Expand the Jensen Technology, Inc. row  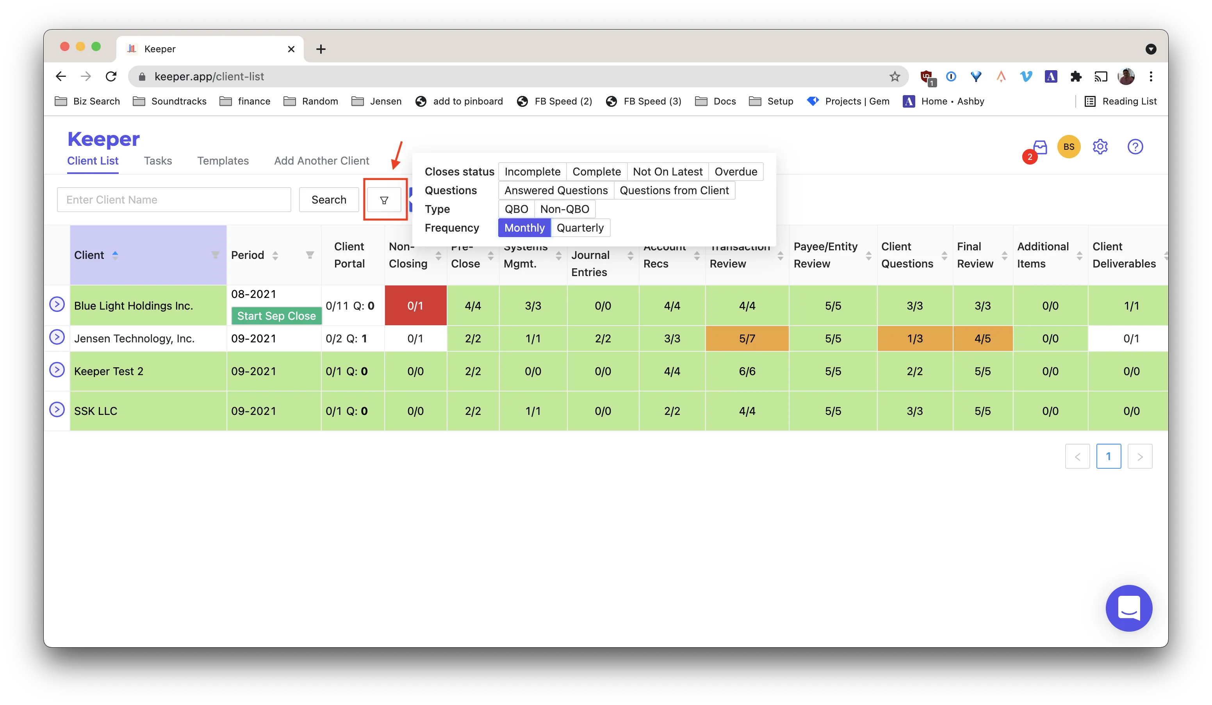click(x=57, y=337)
